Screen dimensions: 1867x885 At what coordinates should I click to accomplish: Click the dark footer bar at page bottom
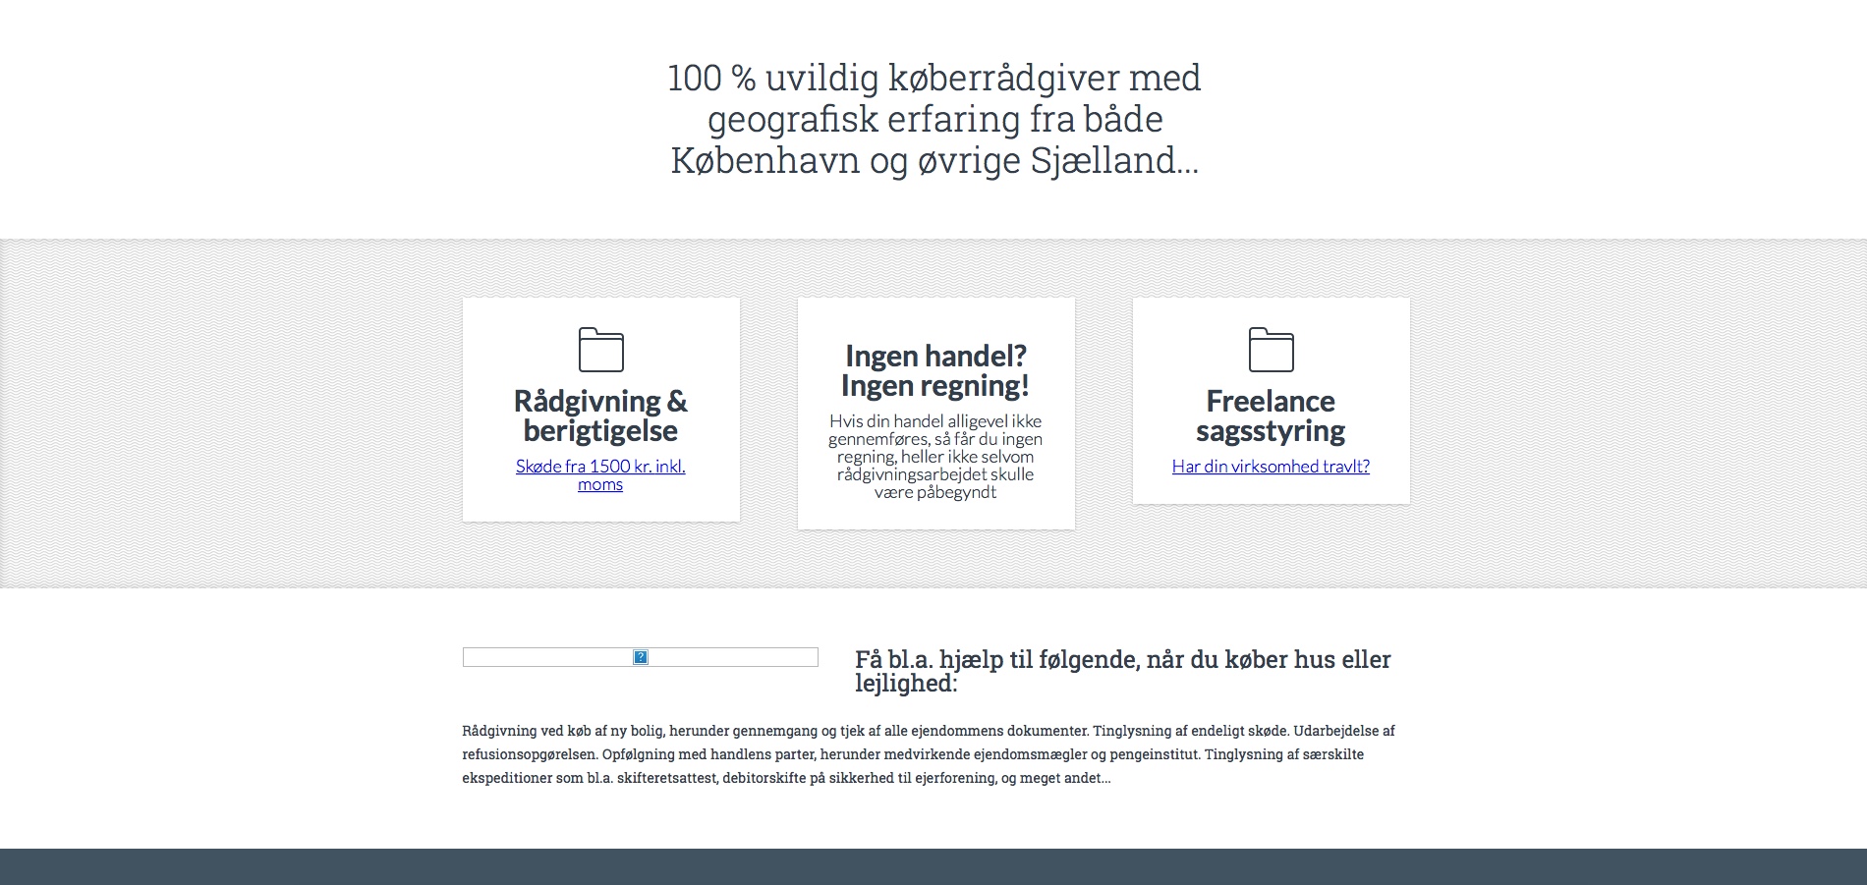click(933, 866)
